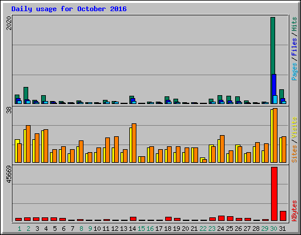Click the 45669 KBytes axis value
This screenshot has height=235, width=301.
9,174
